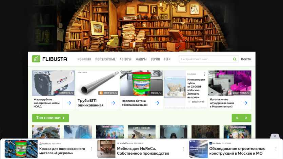283x159 pixels.
Task: Open the kotelnord.ru boiler ad image
Action: [x=54, y=83]
